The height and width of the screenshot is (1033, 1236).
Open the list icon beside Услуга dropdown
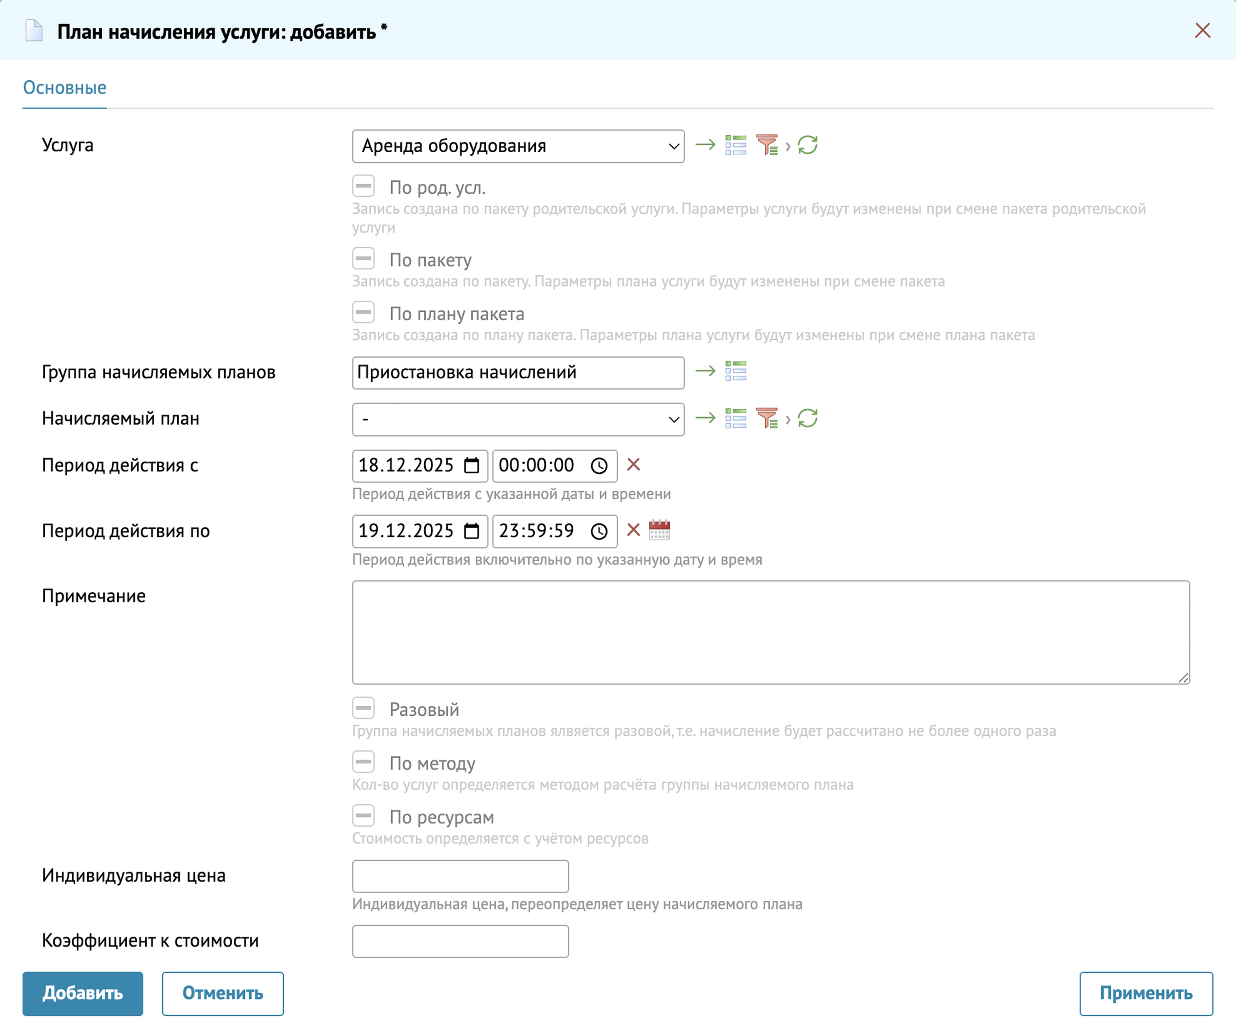(x=736, y=145)
